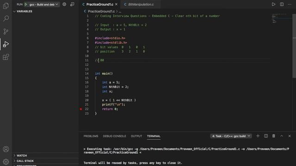This screenshot has width=296, height=166.
Task: Open the DEBUG CONSOLE tab
Action: tap(114, 136)
